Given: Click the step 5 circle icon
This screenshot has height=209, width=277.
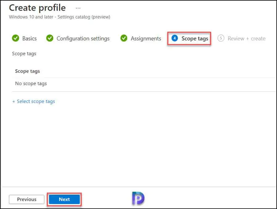Looking at the screenshot, I should (221, 38).
